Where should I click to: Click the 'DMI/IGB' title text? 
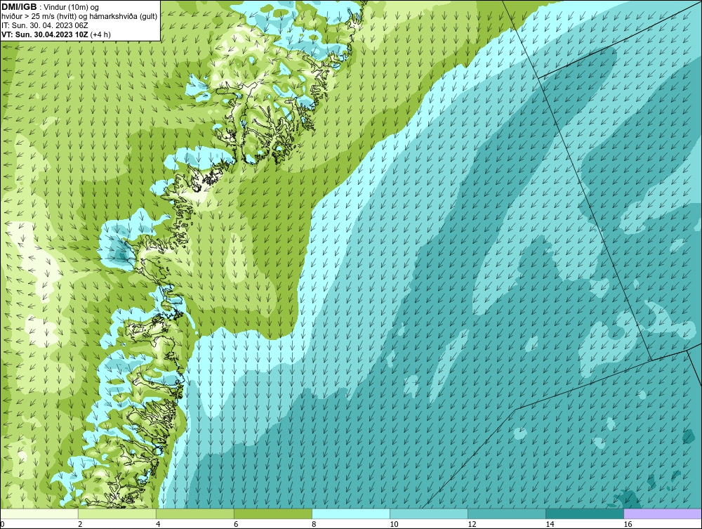(19, 7)
